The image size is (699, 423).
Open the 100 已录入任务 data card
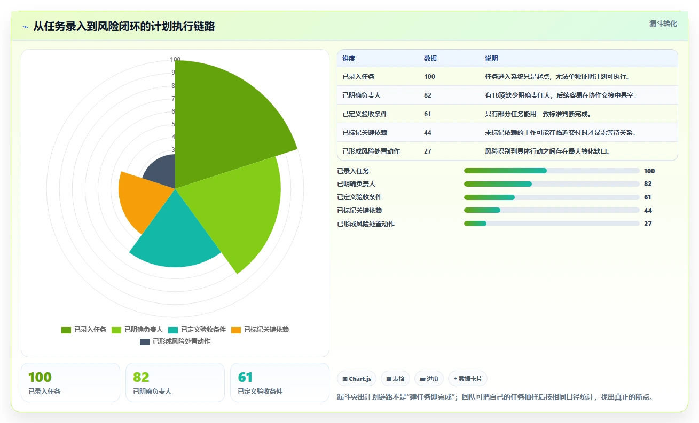(70, 382)
